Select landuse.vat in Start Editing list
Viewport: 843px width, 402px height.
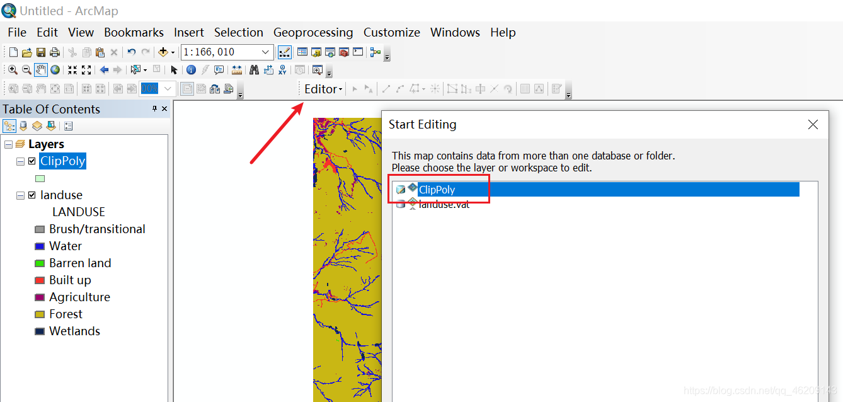pos(445,204)
